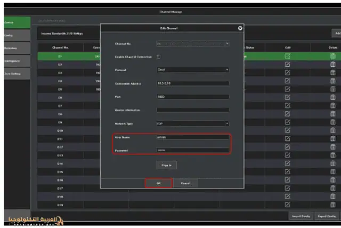Open the Config sidebar tab
Screen dimensions: 341x228
(x=17, y=35)
